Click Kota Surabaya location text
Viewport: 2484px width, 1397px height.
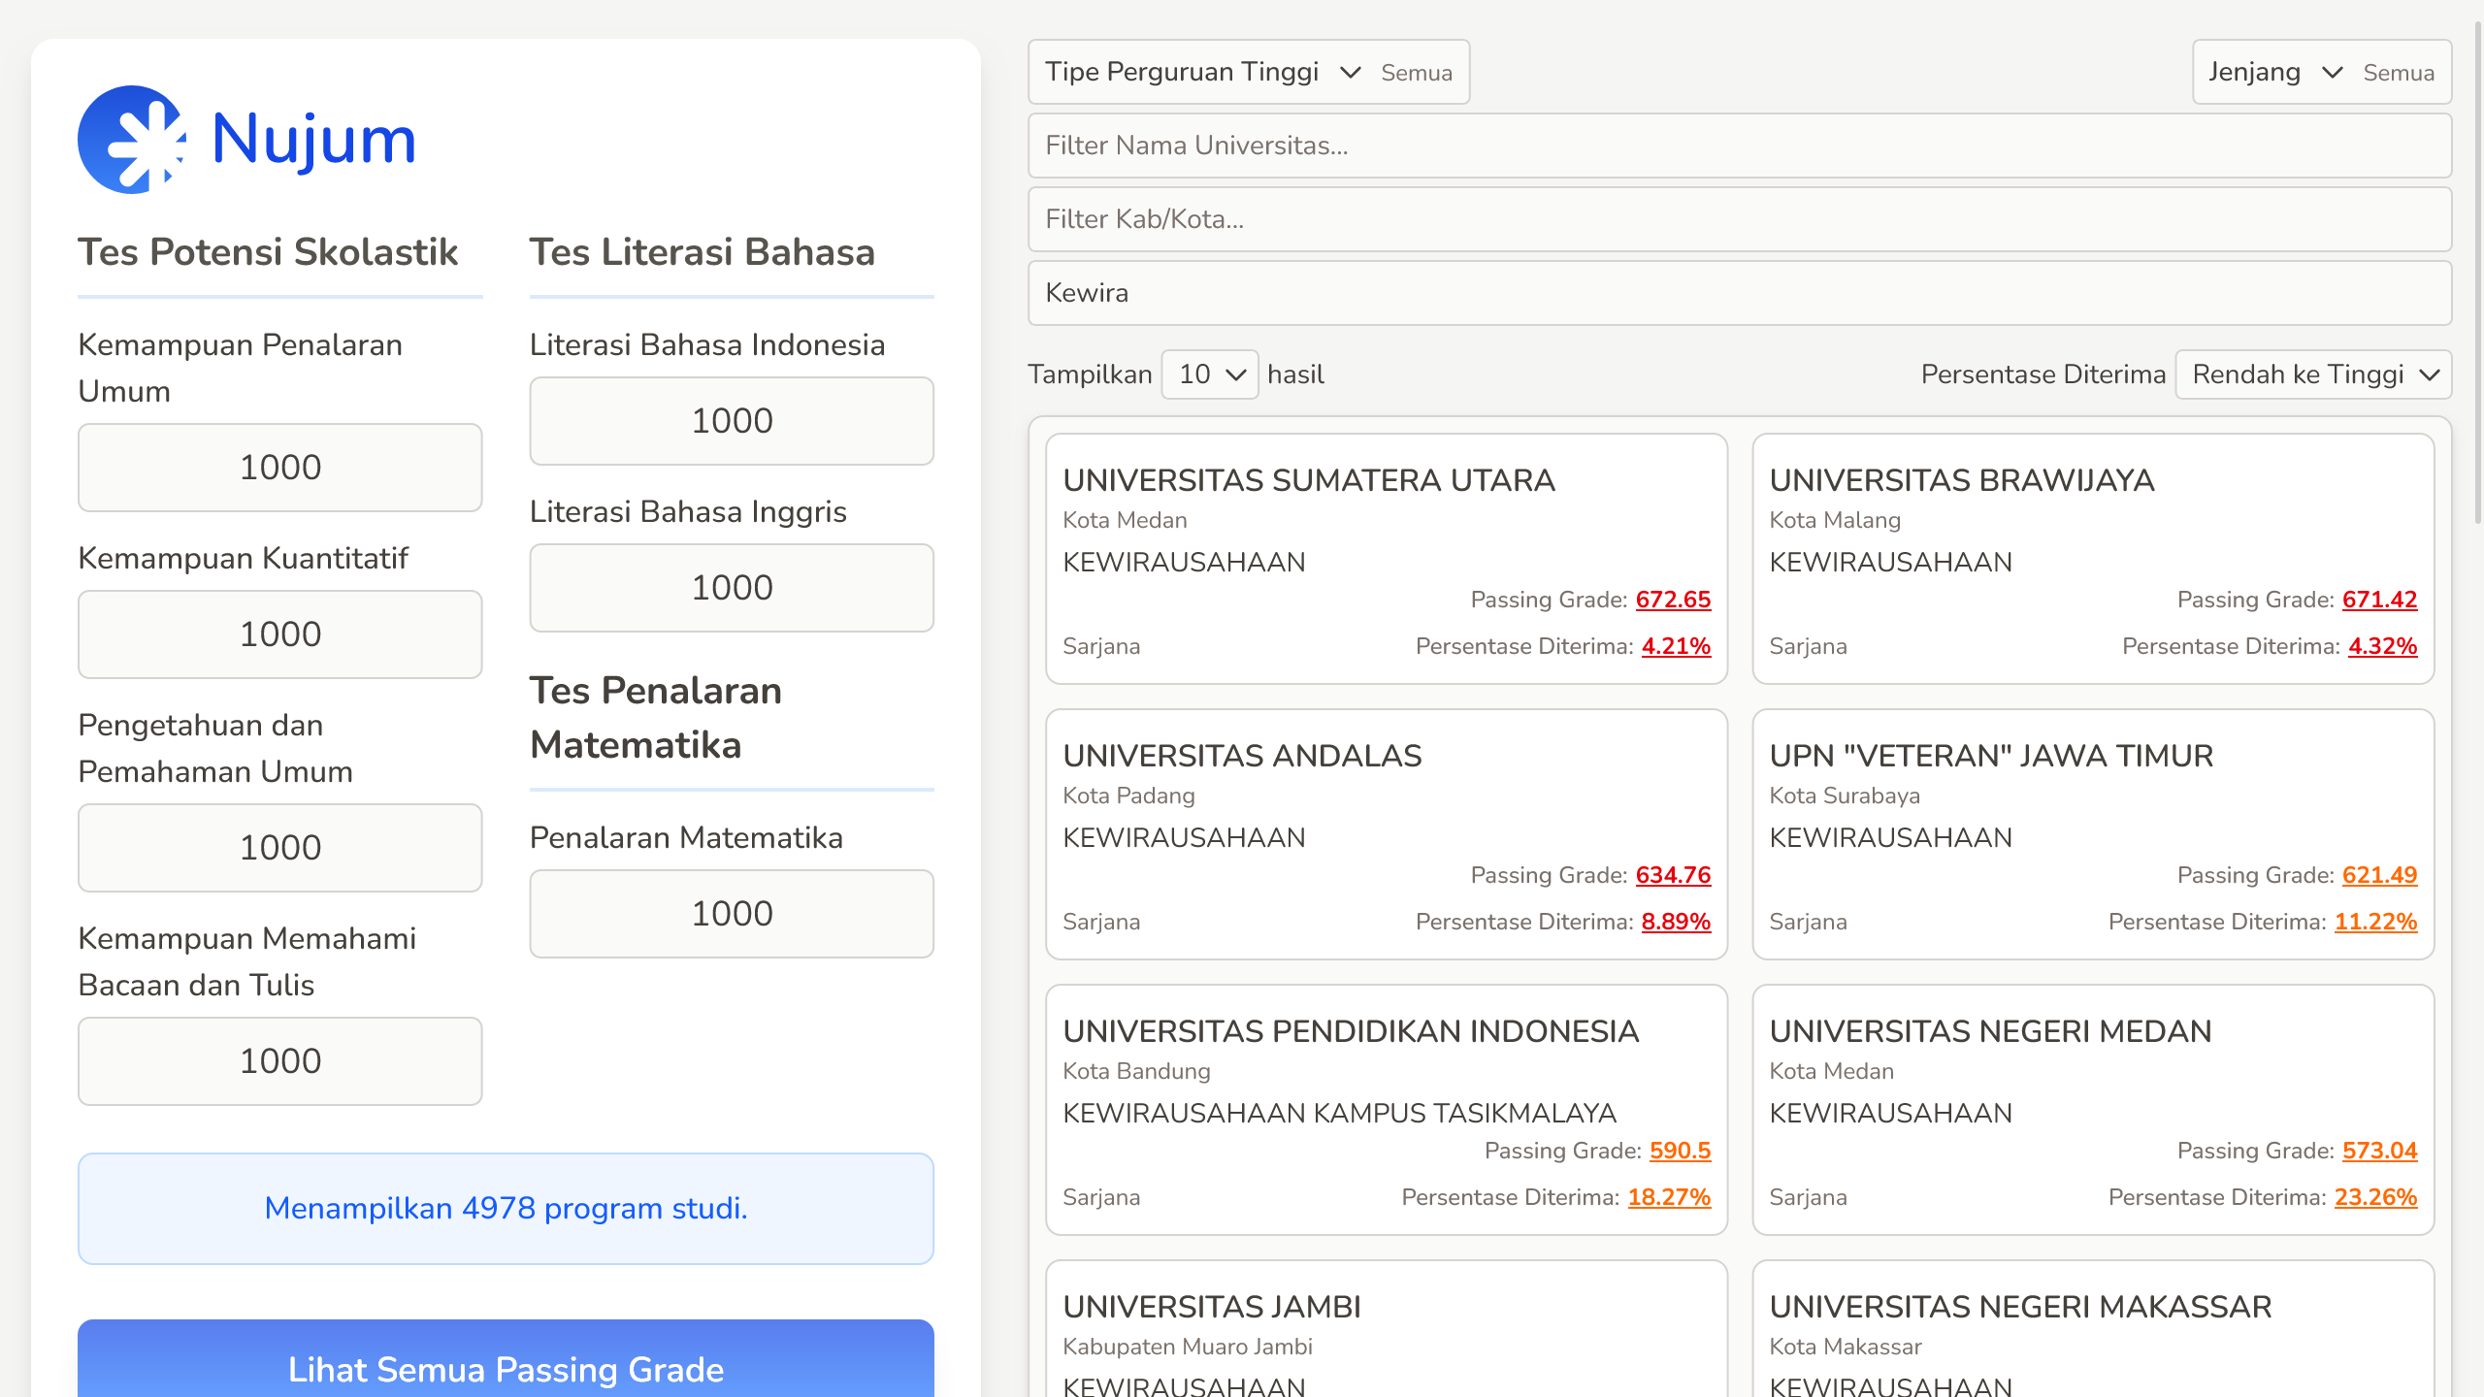1845,796
